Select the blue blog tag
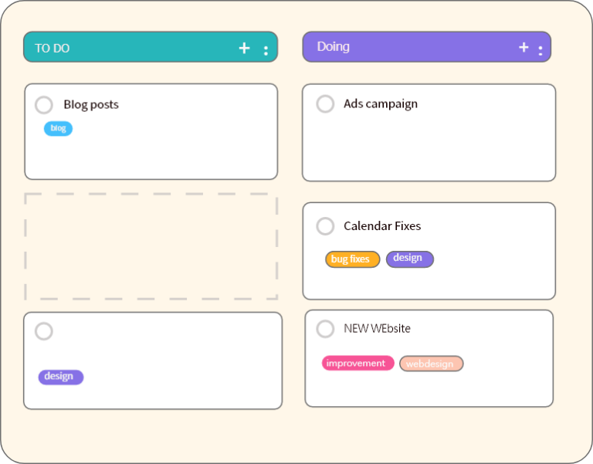Viewport: 593px width, 464px height. tap(58, 129)
